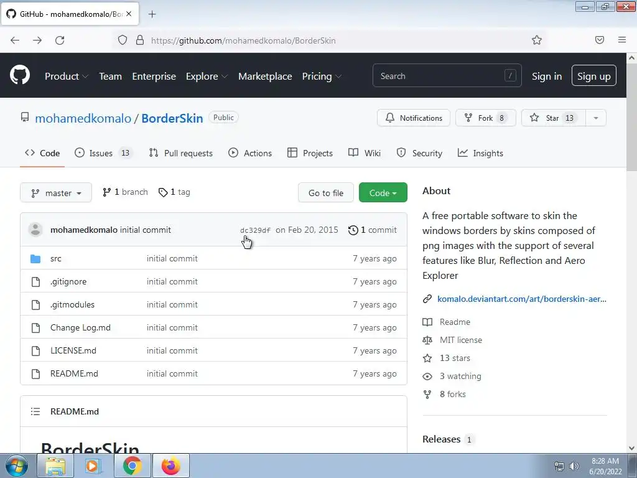Open media player taskbar icon
The width and height of the screenshot is (637, 478).
click(x=93, y=466)
